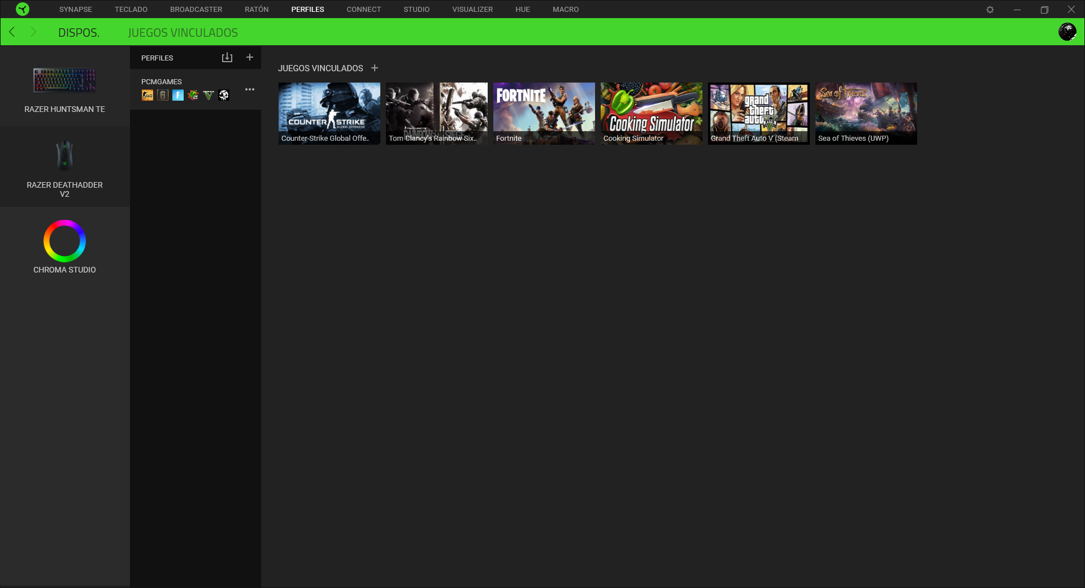Click the GTA V icon in PCMGAMES profile
The image size is (1085, 588).
209,95
